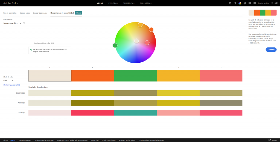Image resolution: width=280 pixels, height=142 pixels.
Task: Select the Herramientas de accesibilidad tab
Action: 62,13
